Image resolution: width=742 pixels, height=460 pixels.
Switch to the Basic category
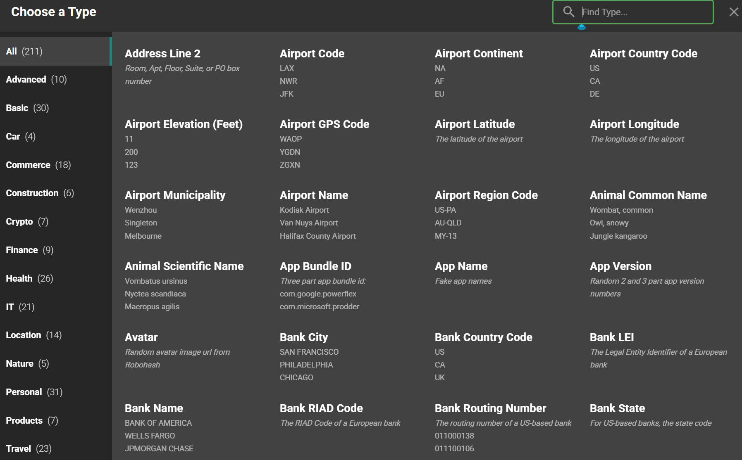click(x=27, y=108)
